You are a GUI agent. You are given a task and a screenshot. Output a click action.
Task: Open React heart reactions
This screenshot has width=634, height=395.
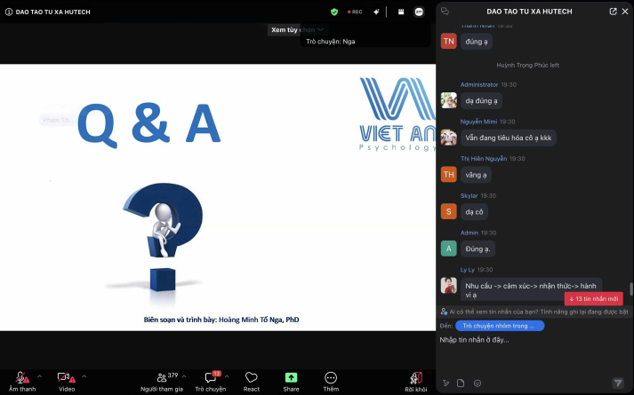[251, 382]
